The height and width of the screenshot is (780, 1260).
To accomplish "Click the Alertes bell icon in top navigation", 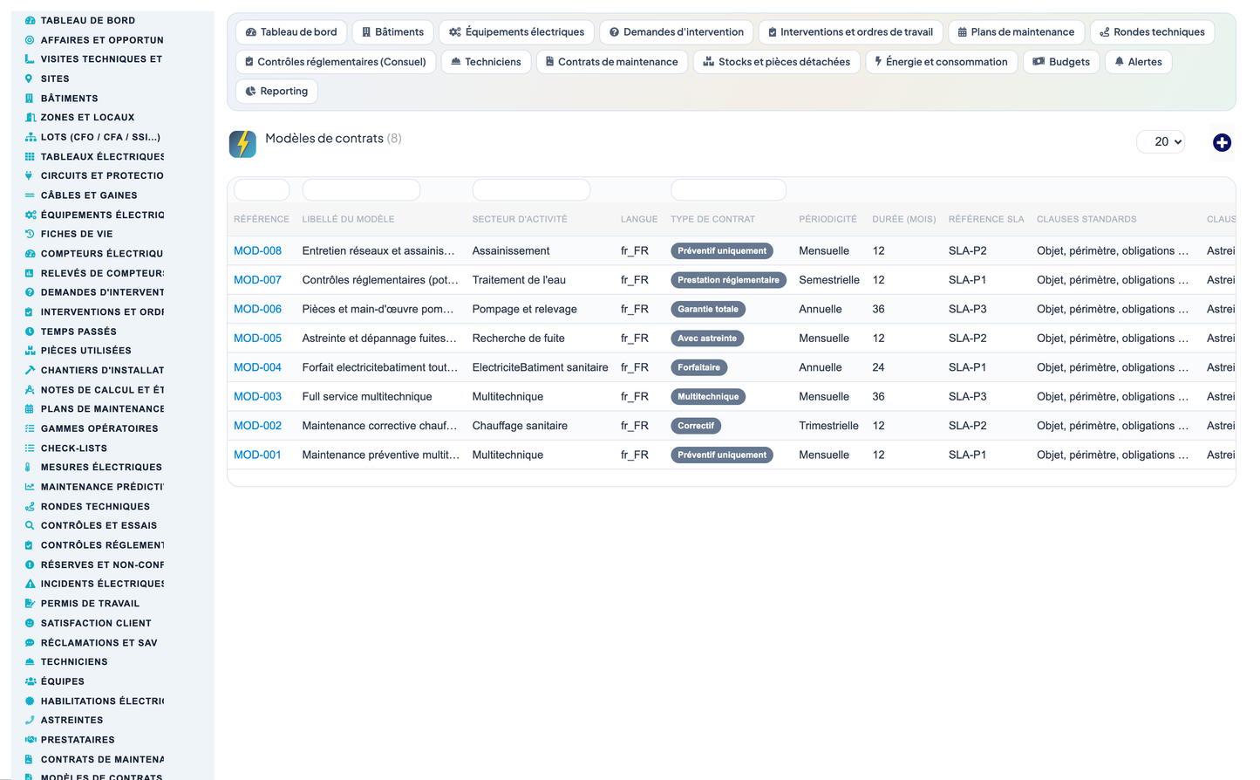I will click(x=1120, y=62).
